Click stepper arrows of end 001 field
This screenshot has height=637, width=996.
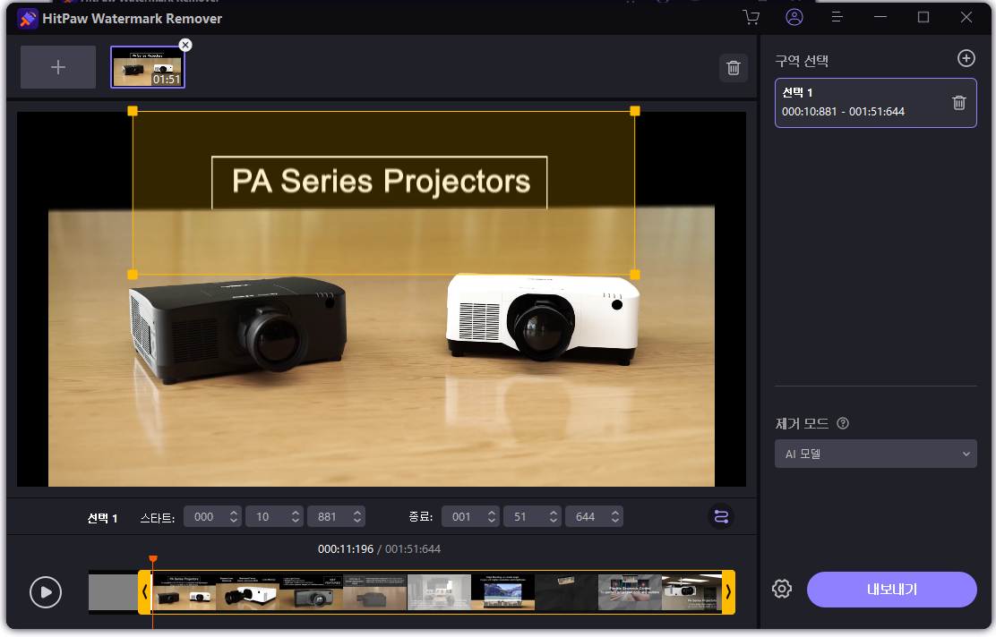coord(492,516)
